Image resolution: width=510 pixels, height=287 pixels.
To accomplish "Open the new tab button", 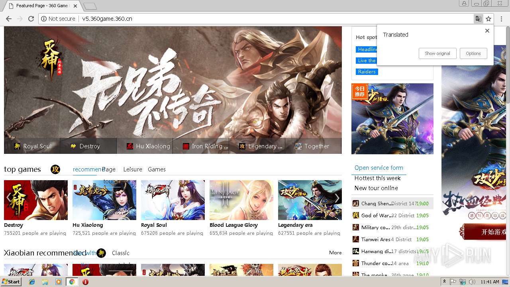I will pyautogui.click(x=90, y=6).
